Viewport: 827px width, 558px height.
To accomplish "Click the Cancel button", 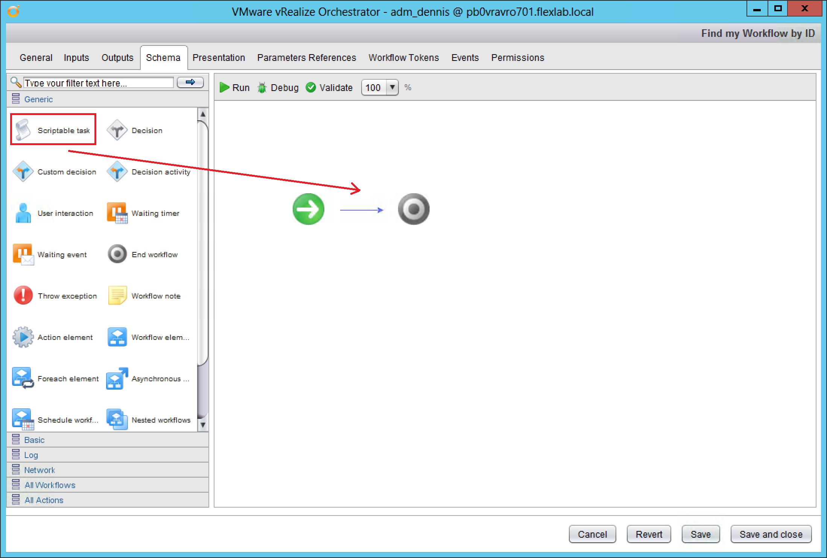I will [x=593, y=534].
